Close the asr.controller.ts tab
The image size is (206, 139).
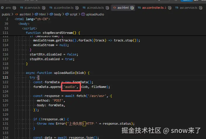tap(169, 8)
